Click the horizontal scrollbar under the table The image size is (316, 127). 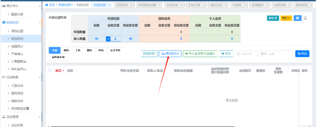coord(143,126)
